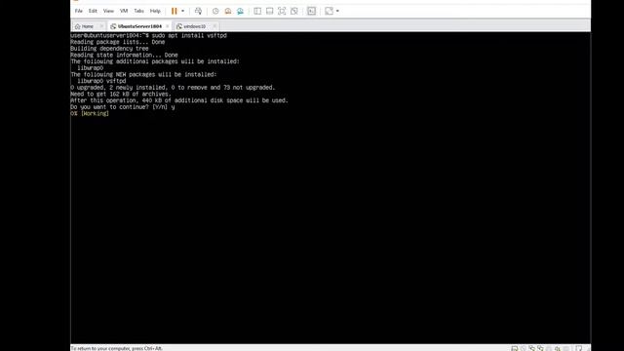Toggle the library sidebar view

(257, 11)
